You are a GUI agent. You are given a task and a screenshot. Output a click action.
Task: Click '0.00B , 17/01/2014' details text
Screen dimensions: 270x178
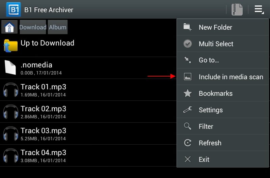pos(41,73)
